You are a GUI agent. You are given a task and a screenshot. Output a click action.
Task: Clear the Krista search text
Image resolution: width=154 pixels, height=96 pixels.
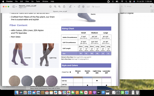pos(151,6)
